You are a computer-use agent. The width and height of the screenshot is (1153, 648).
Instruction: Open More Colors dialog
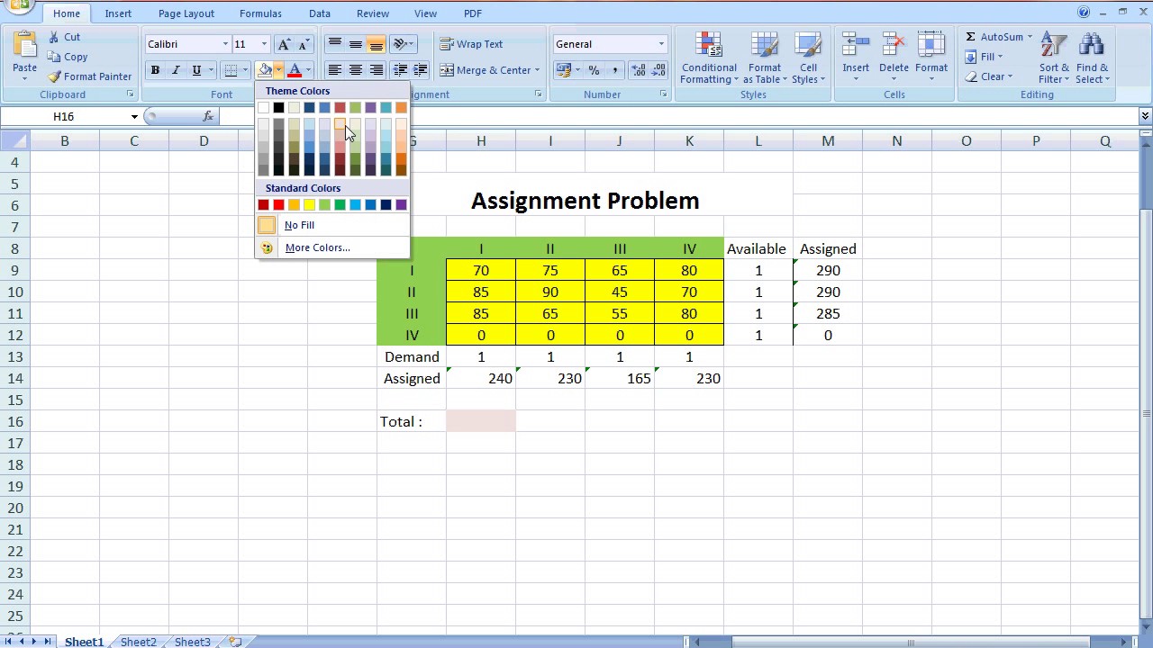point(331,247)
